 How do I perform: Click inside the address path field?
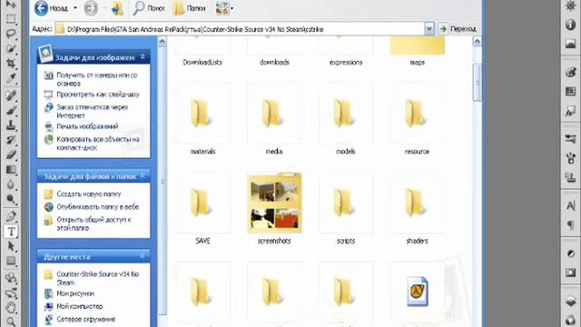coord(240,29)
